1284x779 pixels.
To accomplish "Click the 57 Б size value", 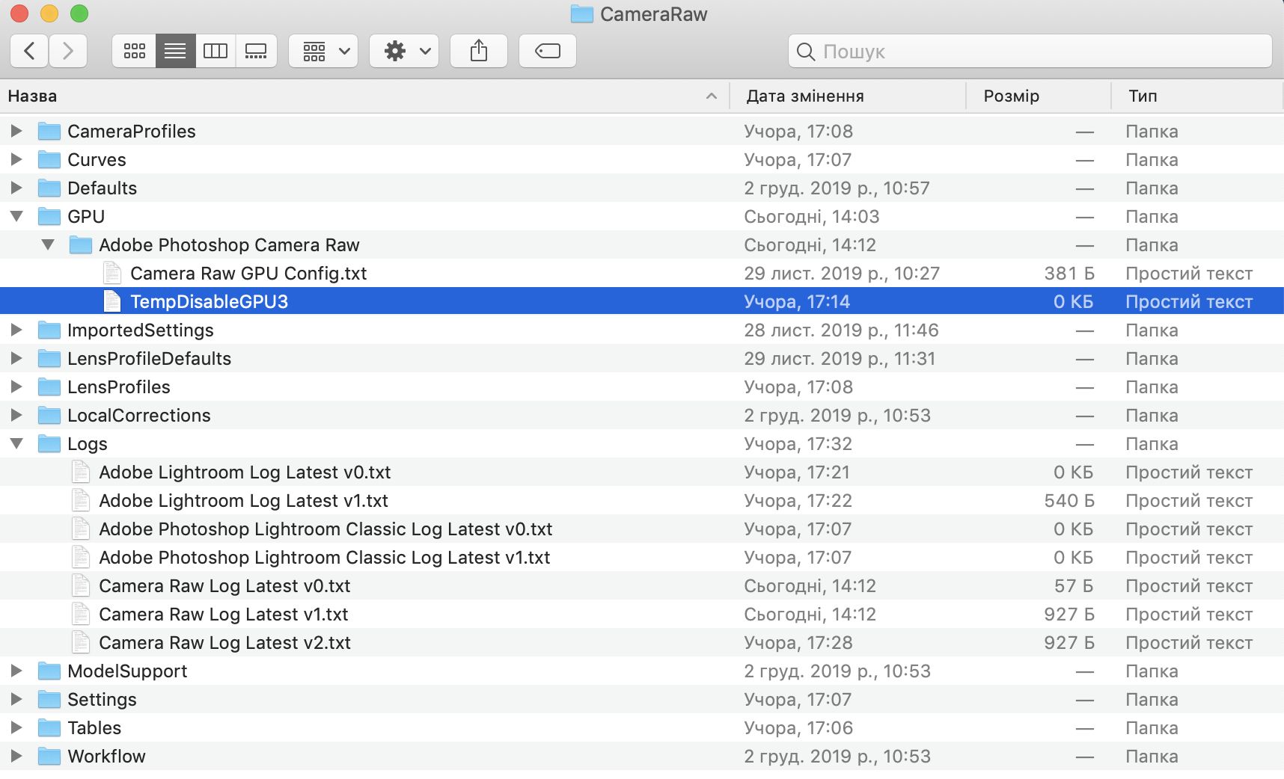I will coord(1074,586).
